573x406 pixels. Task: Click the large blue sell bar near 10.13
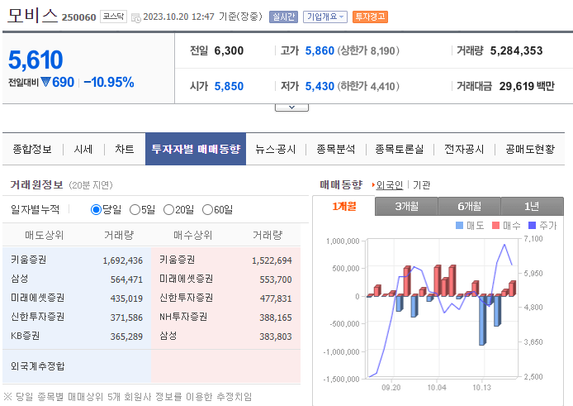(x=482, y=320)
